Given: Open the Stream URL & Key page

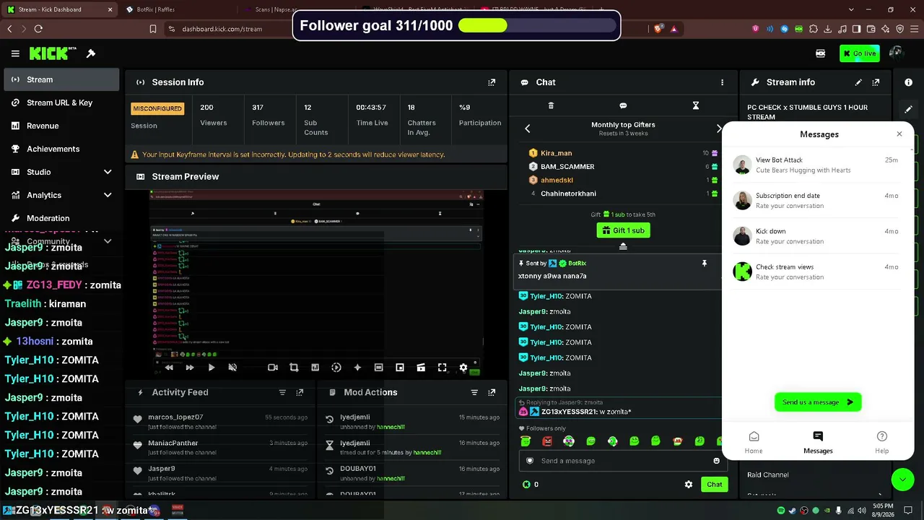Looking at the screenshot, I should 61,103.
